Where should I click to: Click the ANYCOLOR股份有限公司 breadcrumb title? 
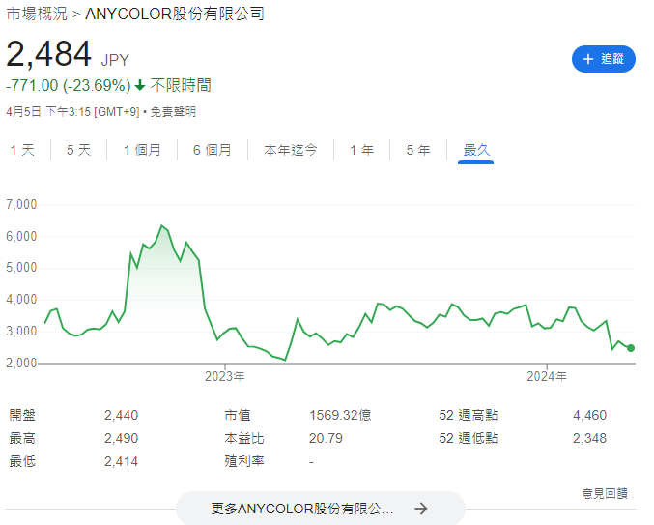174,14
